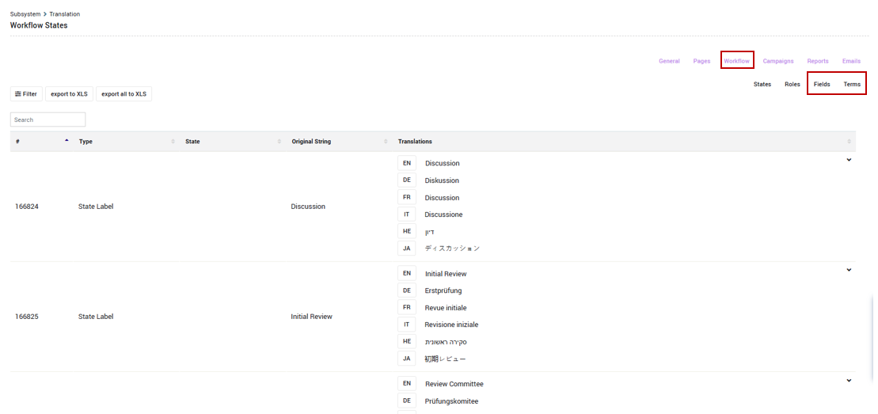Select FR tag for Revue initiale
878x414 pixels.
pos(407,308)
